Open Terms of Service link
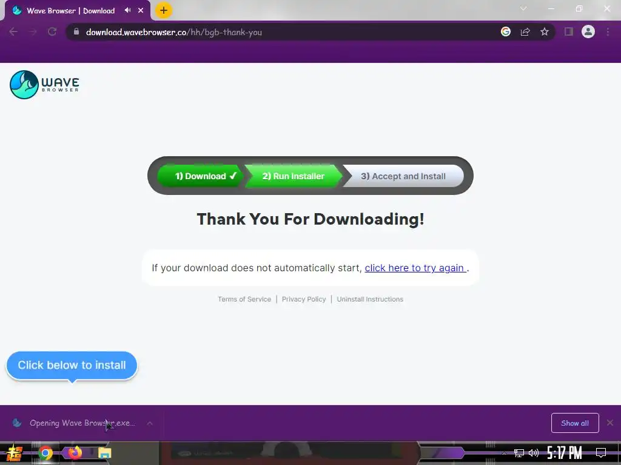This screenshot has height=465, width=621. coord(244,299)
